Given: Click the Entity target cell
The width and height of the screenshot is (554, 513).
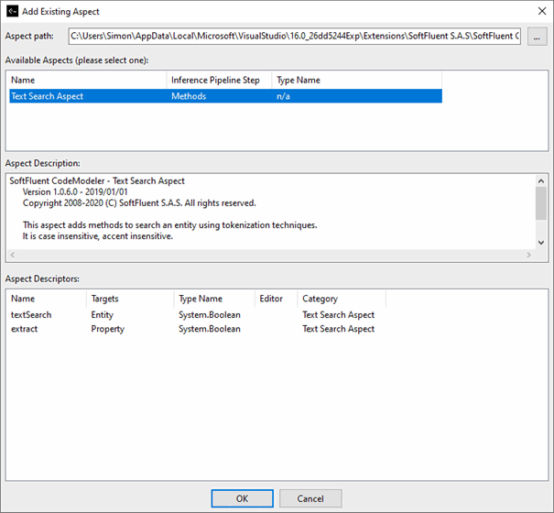Looking at the screenshot, I should tap(103, 314).
